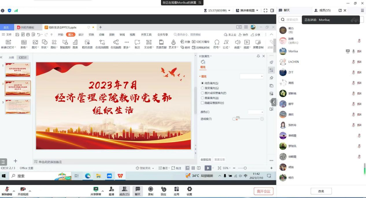Select 渐变填充 gradient fill radio button
The height and width of the screenshot is (198, 366).
click(202, 88)
